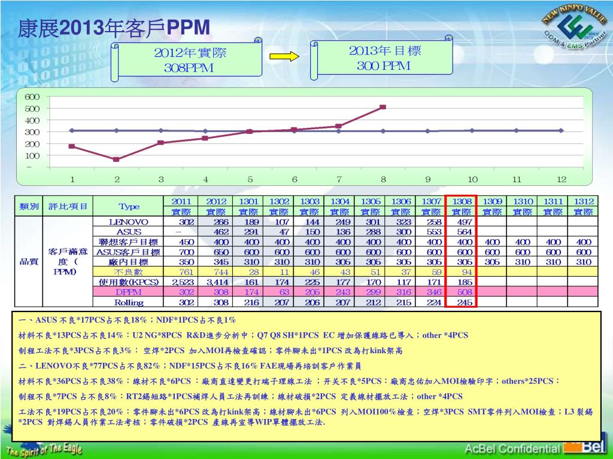This screenshot has width=613, height=459.
Task: Click the 客戶滿意度 (PPM) cell
Action: click(x=68, y=262)
